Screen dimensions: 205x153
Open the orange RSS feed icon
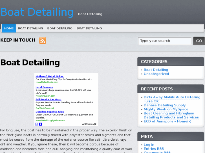pyautogui.click(x=43, y=40)
